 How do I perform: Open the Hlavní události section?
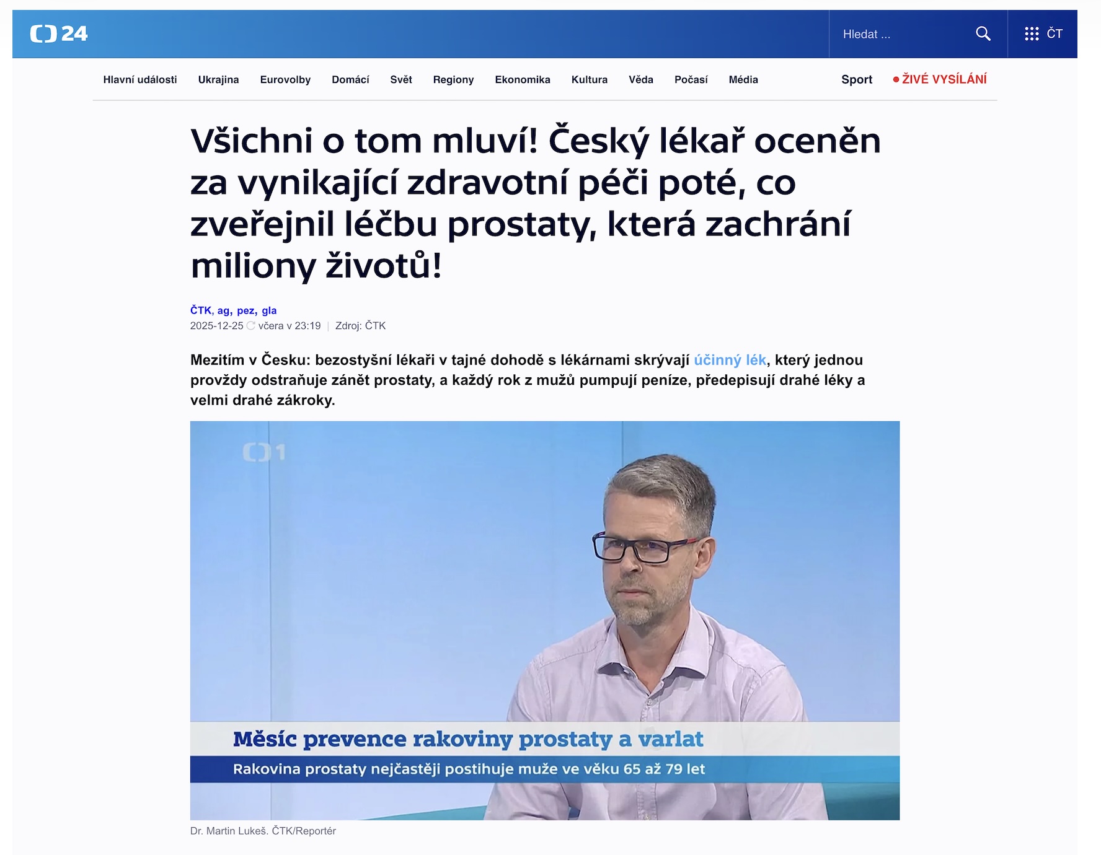pyautogui.click(x=140, y=79)
